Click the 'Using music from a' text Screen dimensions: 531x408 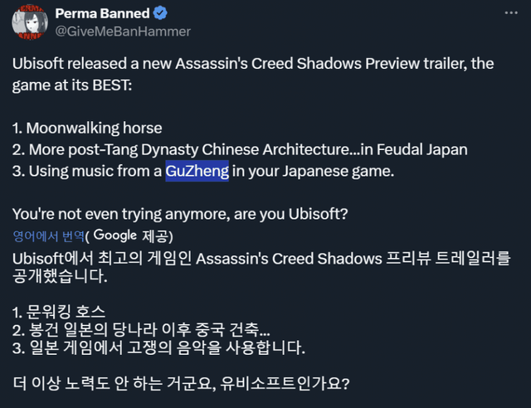point(87,171)
